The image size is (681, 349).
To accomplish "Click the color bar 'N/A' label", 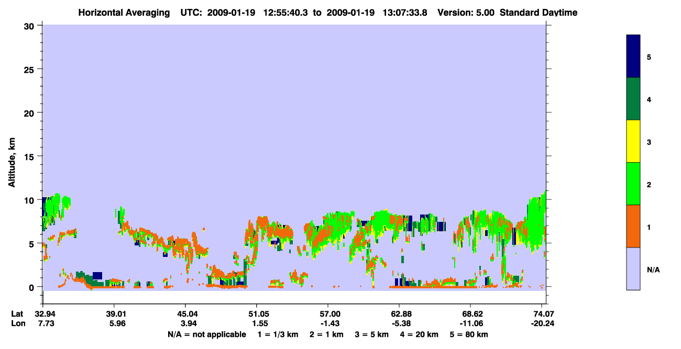I will (x=653, y=269).
